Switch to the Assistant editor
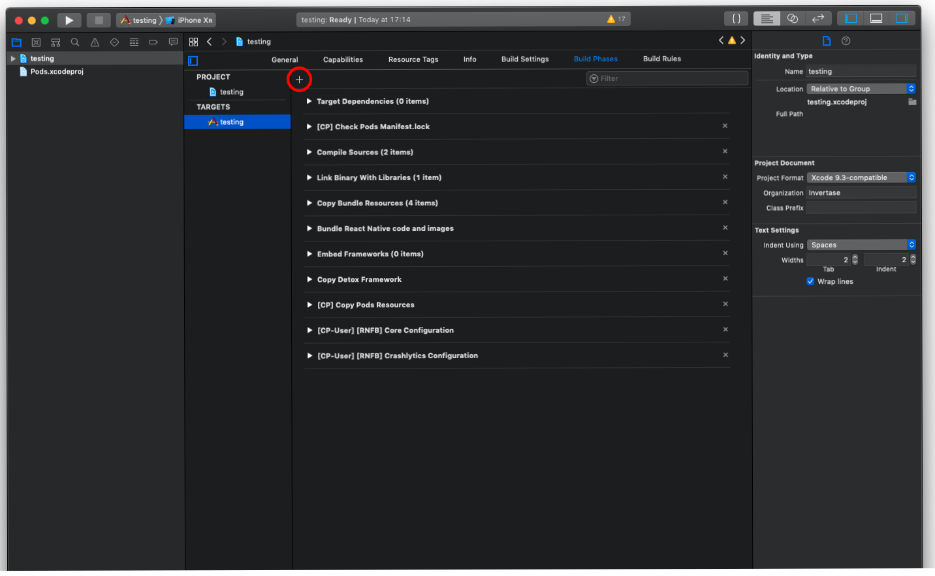 click(792, 19)
